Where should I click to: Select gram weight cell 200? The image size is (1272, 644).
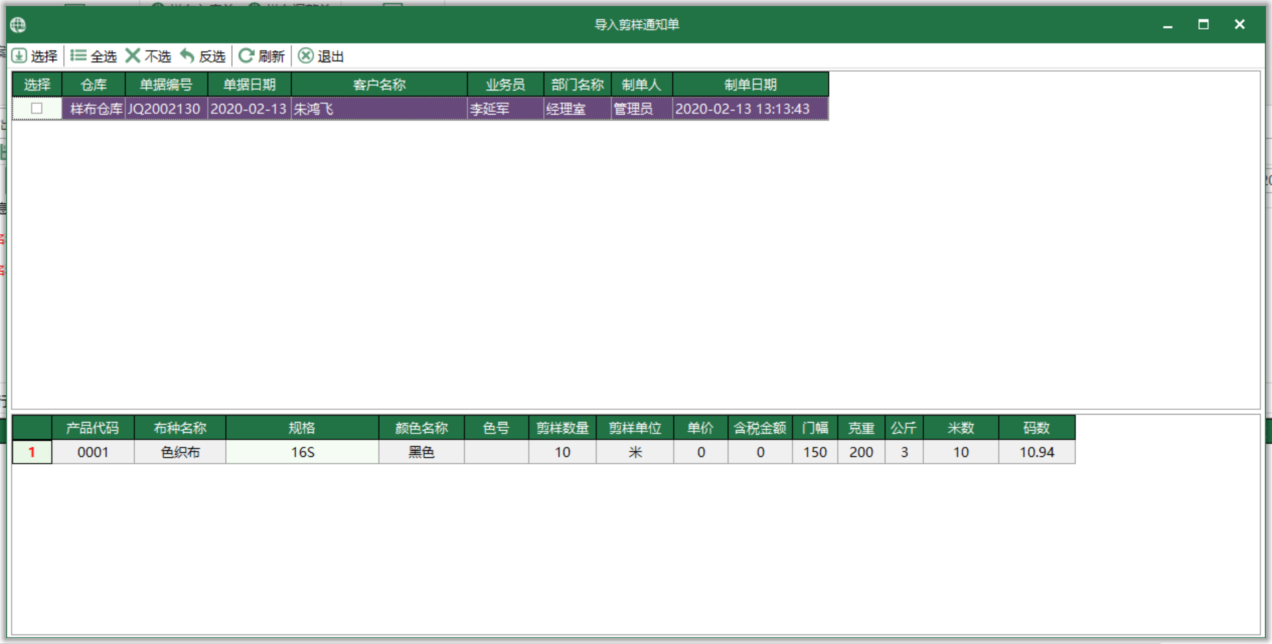coord(861,452)
